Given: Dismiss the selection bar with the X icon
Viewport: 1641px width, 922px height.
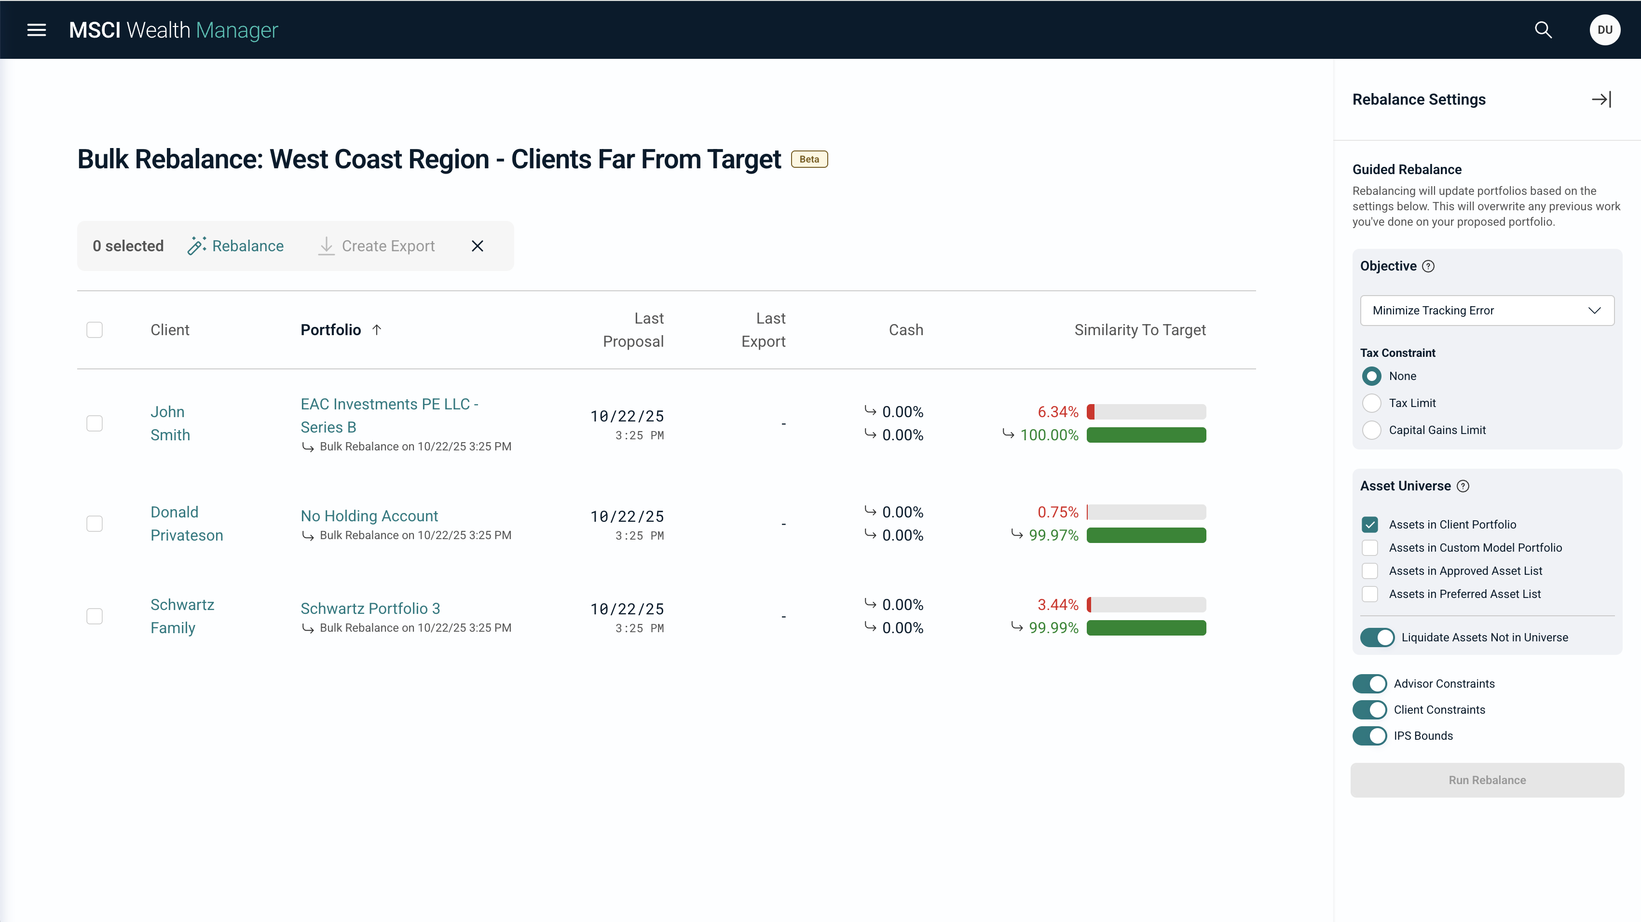Looking at the screenshot, I should pyautogui.click(x=477, y=246).
